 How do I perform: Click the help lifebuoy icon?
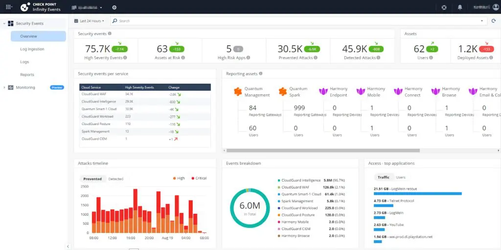coord(444,7)
